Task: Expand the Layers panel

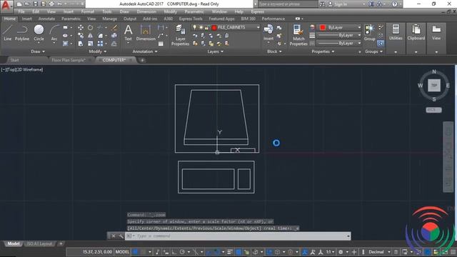Action: [216, 51]
